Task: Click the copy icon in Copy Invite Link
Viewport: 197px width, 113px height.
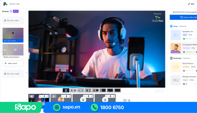Action: 181,17
